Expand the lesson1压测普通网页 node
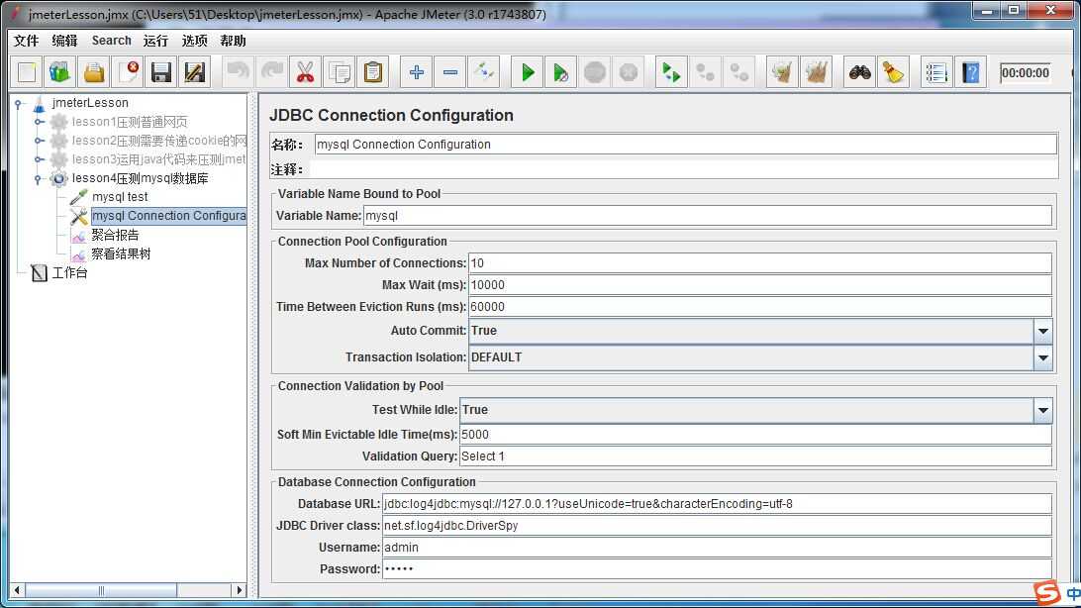Screen dimensions: 1081x608 coord(40,122)
